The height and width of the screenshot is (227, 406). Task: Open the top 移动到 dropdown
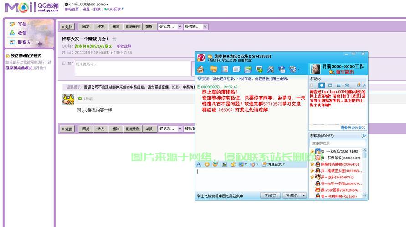click(195, 26)
